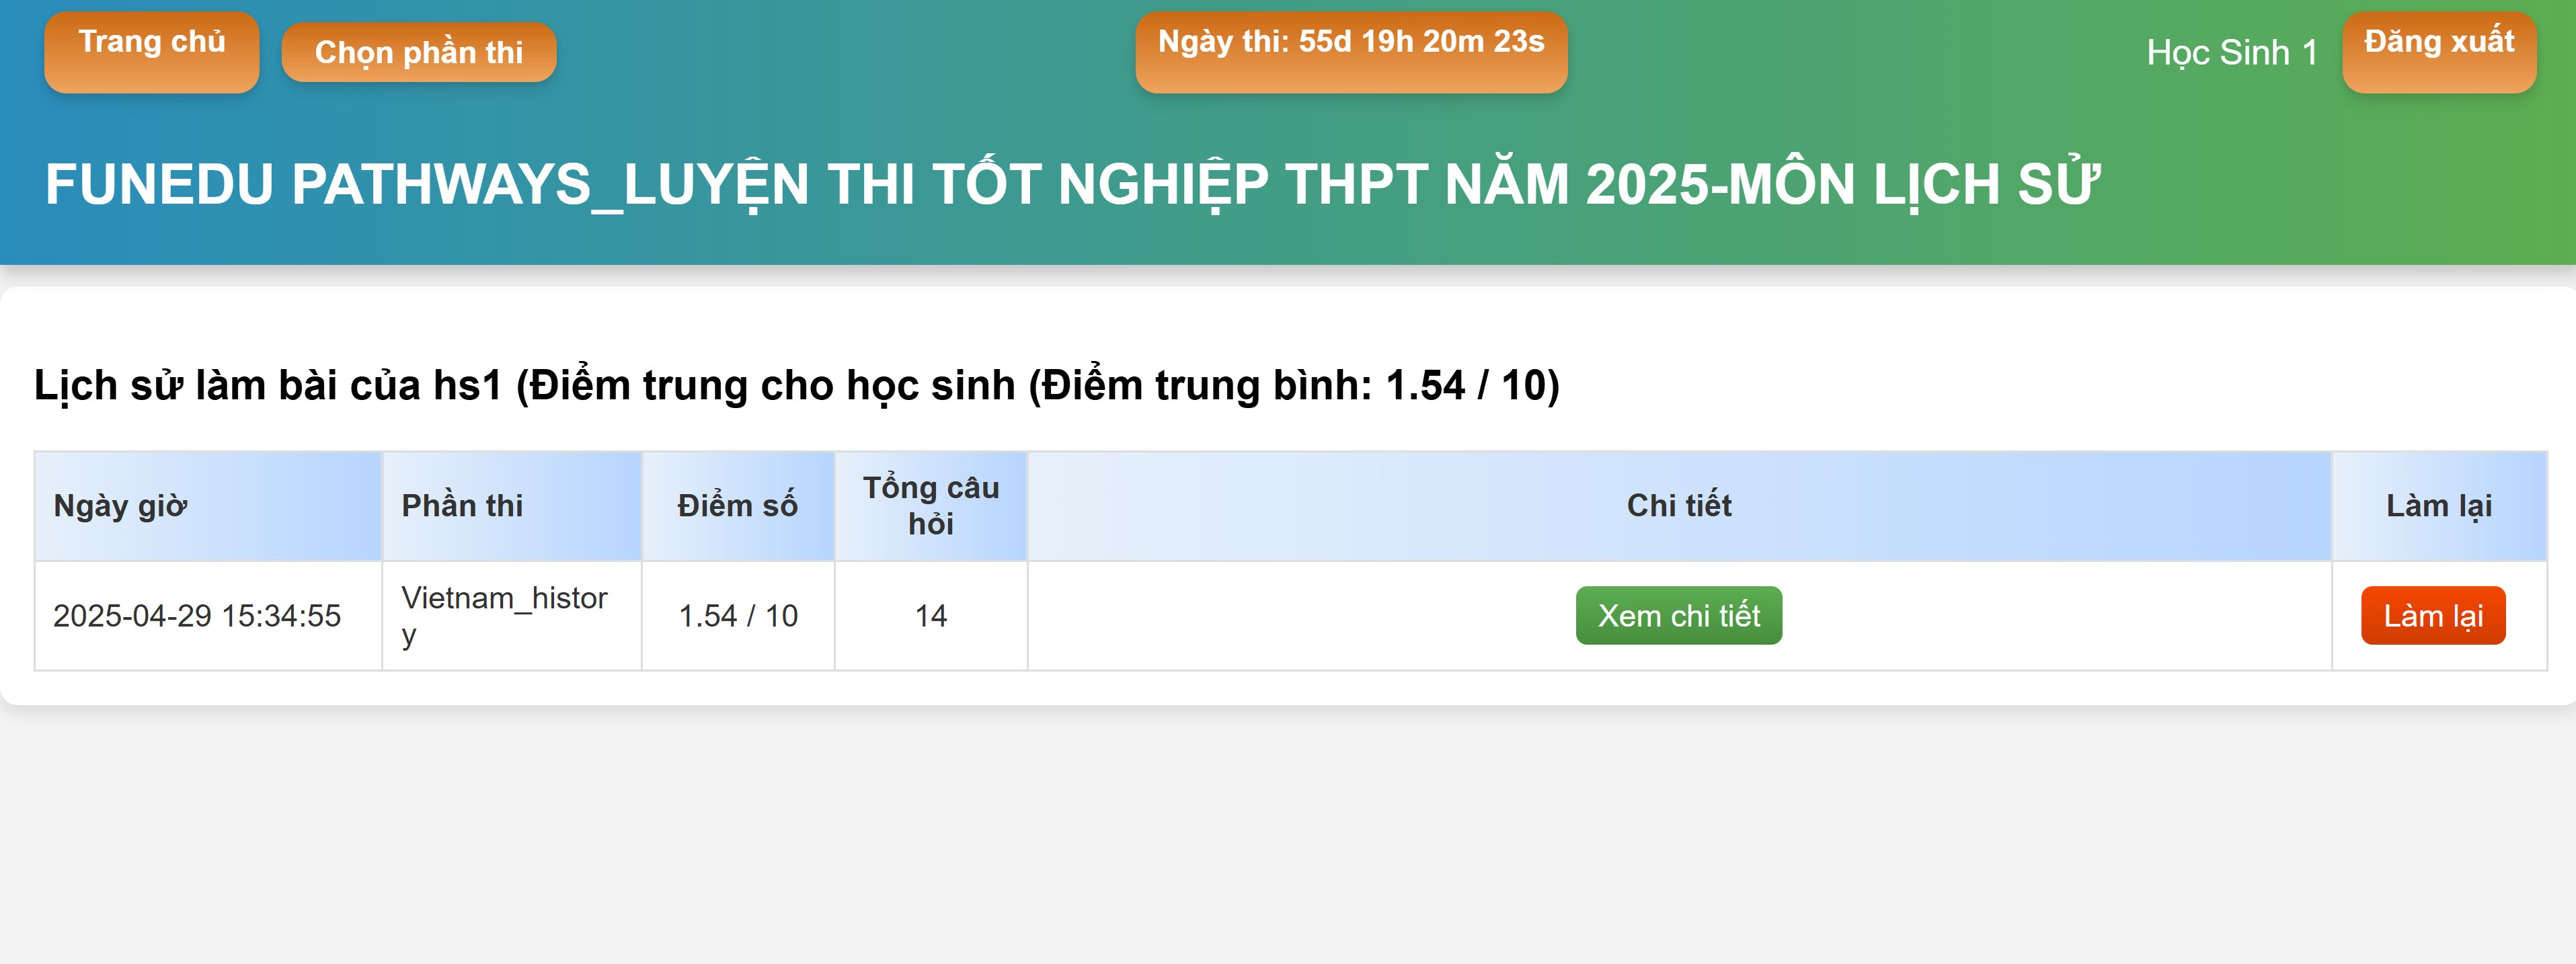Click the Lịch sử làm bài heading
The width and height of the screenshot is (2576, 964).
pos(796,385)
